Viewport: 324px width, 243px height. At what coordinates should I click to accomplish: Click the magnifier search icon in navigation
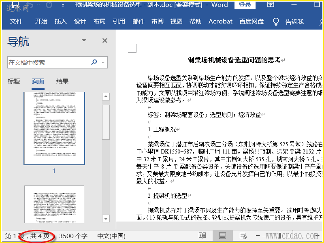click(94, 62)
